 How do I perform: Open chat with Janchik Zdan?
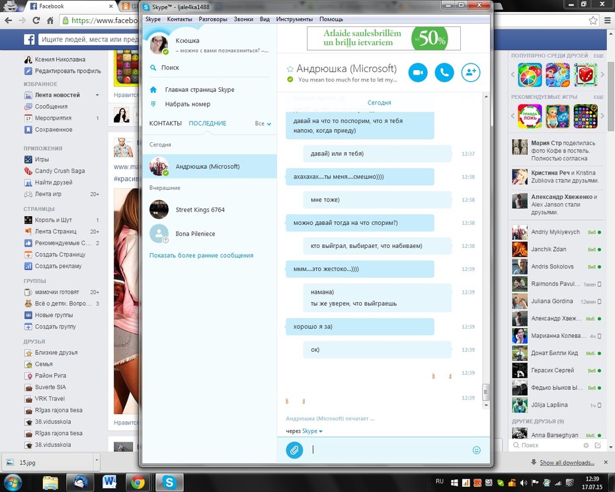(557, 249)
